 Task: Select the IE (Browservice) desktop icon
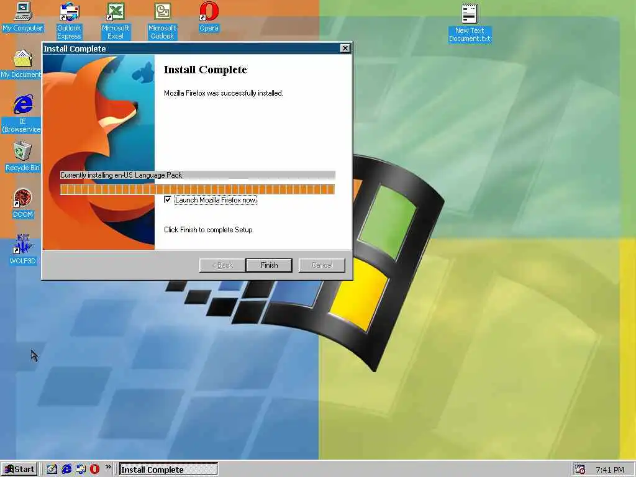tap(22, 114)
